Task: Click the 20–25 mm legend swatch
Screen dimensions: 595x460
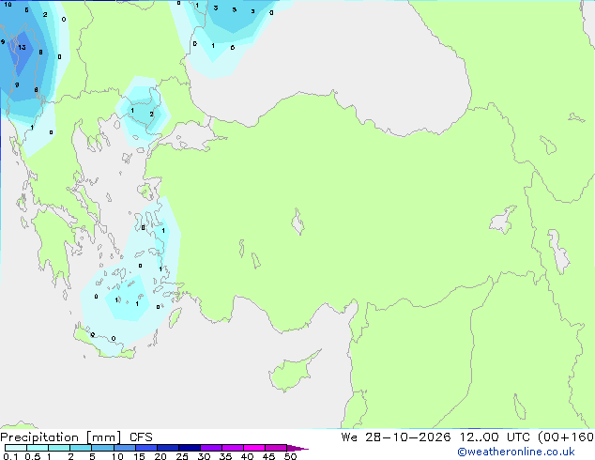Action: 168,448
